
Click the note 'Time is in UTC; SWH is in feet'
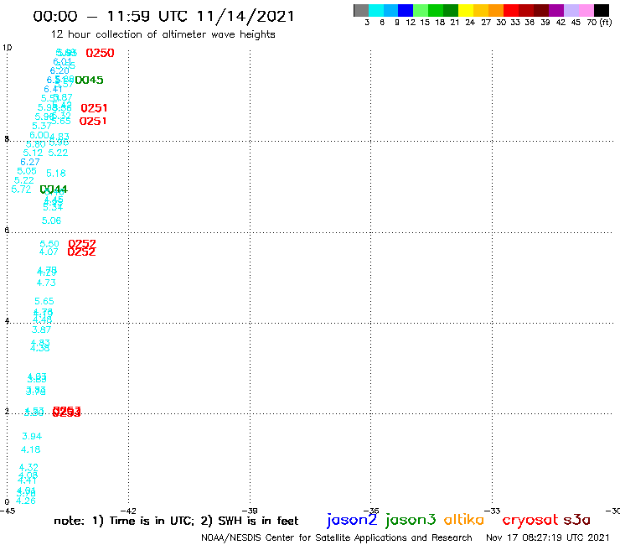click(x=176, y=521)
